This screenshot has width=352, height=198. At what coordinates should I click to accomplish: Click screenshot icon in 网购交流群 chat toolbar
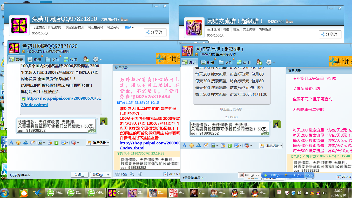click(236, 145)
